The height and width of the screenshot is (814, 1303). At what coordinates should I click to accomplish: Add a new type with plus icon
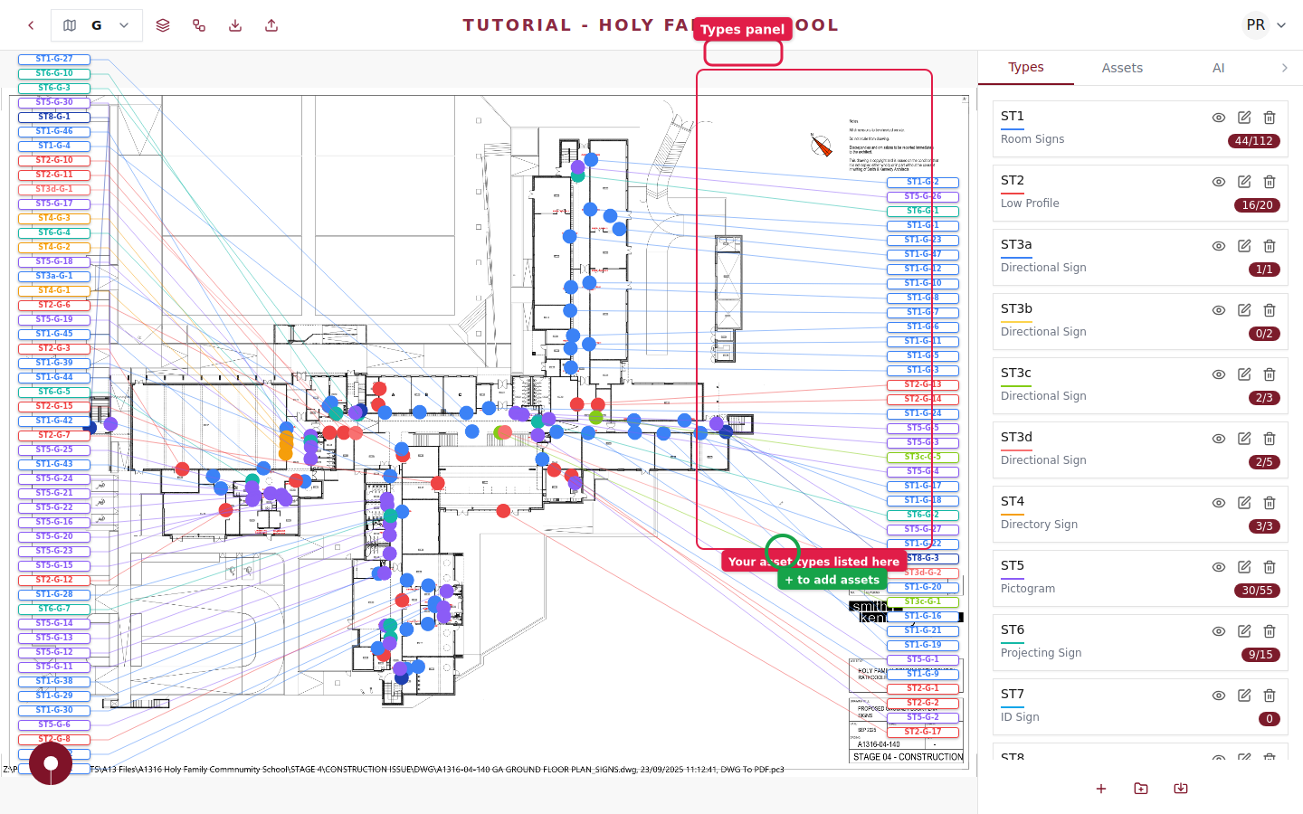(x=1101, y=789)
